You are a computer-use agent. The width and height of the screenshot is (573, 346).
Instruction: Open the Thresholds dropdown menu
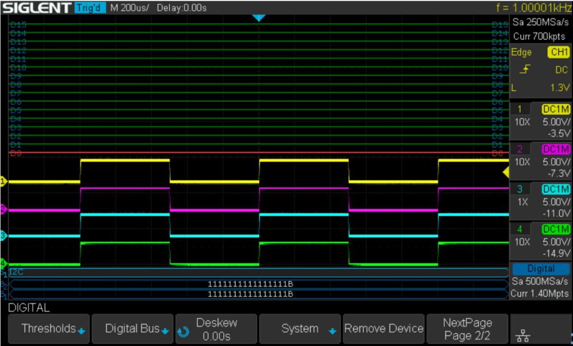tap(49, 329)
